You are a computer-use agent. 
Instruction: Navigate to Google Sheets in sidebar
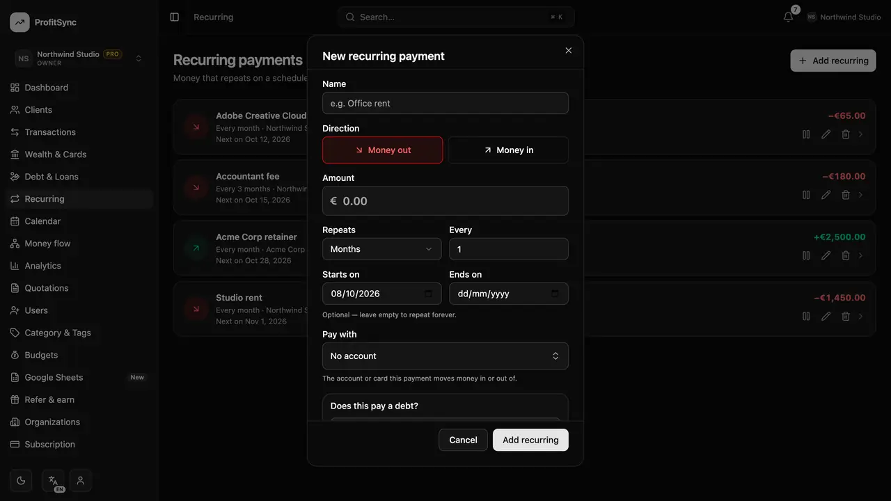(79, 377)
